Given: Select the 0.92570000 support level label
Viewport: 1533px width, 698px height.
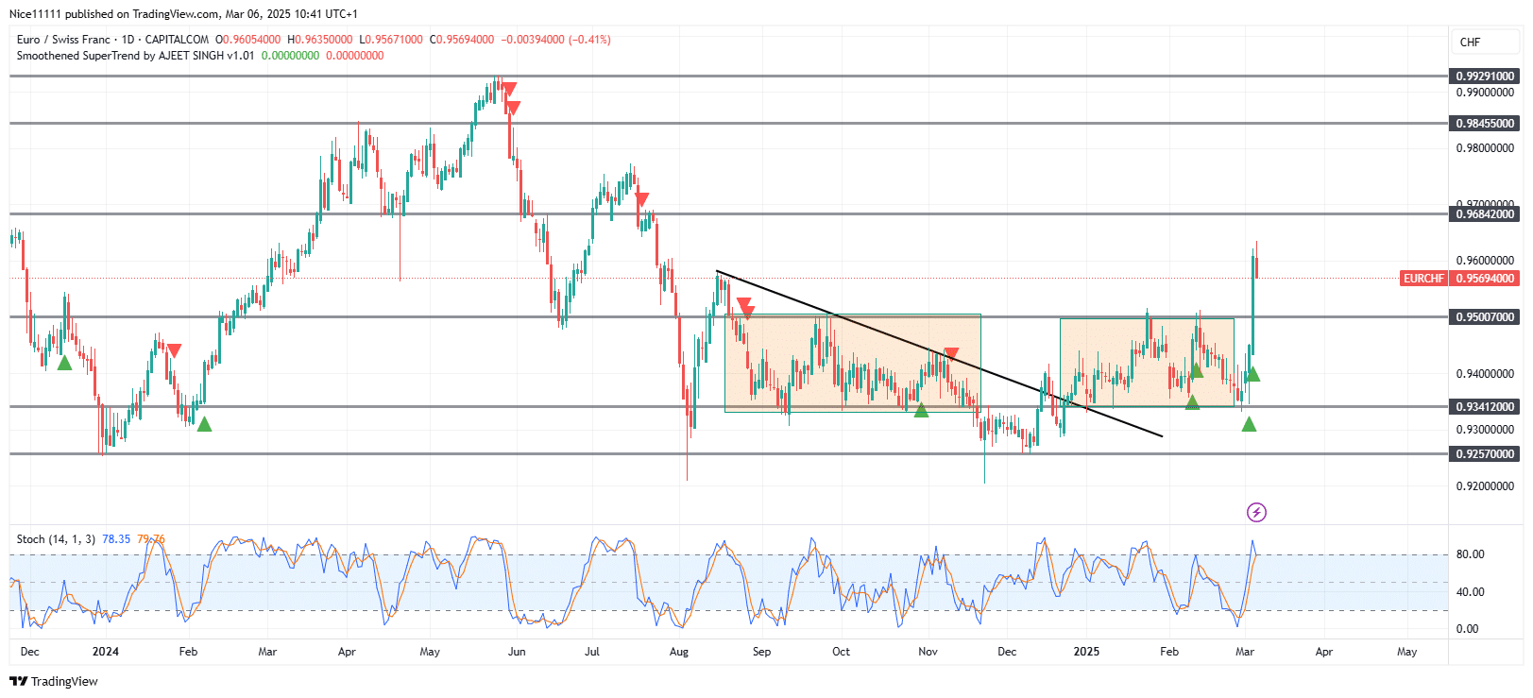Looking at the screenshot, I should [1485, 454].
